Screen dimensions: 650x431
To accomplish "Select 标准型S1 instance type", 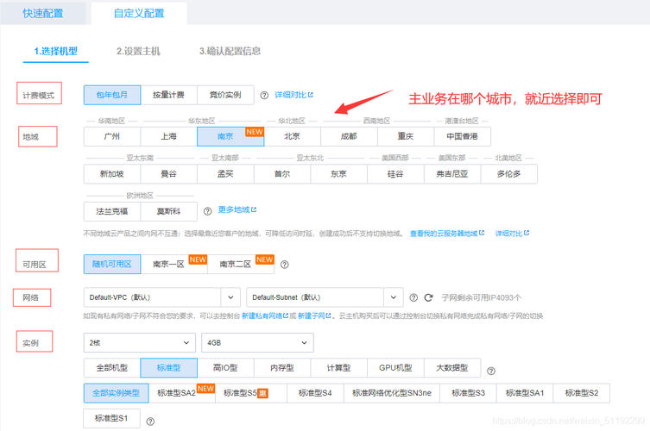I will point(111,418).
